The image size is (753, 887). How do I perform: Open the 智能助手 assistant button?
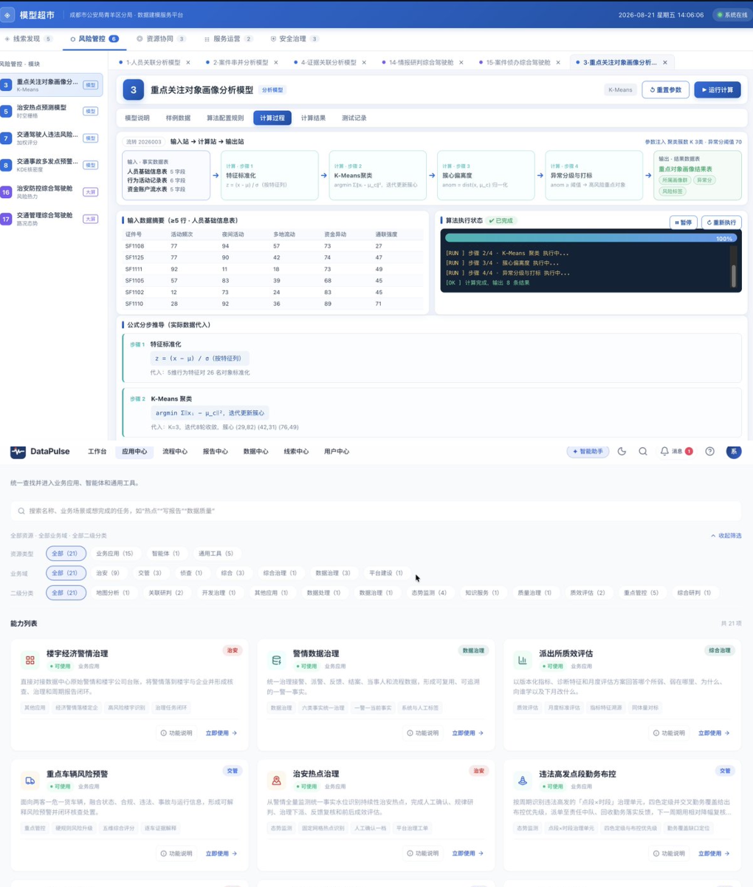588,452
